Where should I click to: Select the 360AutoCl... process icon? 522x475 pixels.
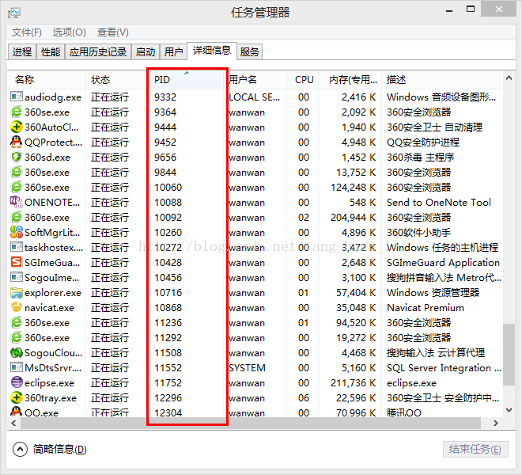tap(17, 127)
